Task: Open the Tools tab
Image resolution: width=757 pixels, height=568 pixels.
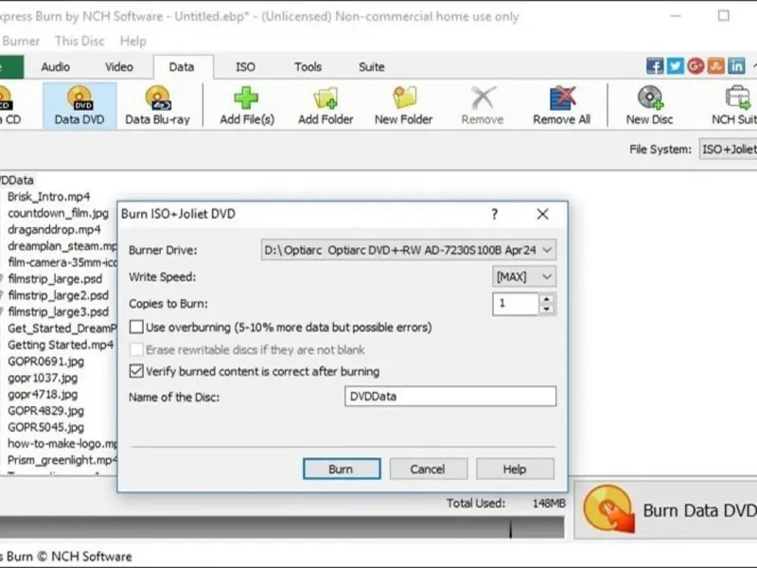Action: pyautogui.click(x=308, y=66)
